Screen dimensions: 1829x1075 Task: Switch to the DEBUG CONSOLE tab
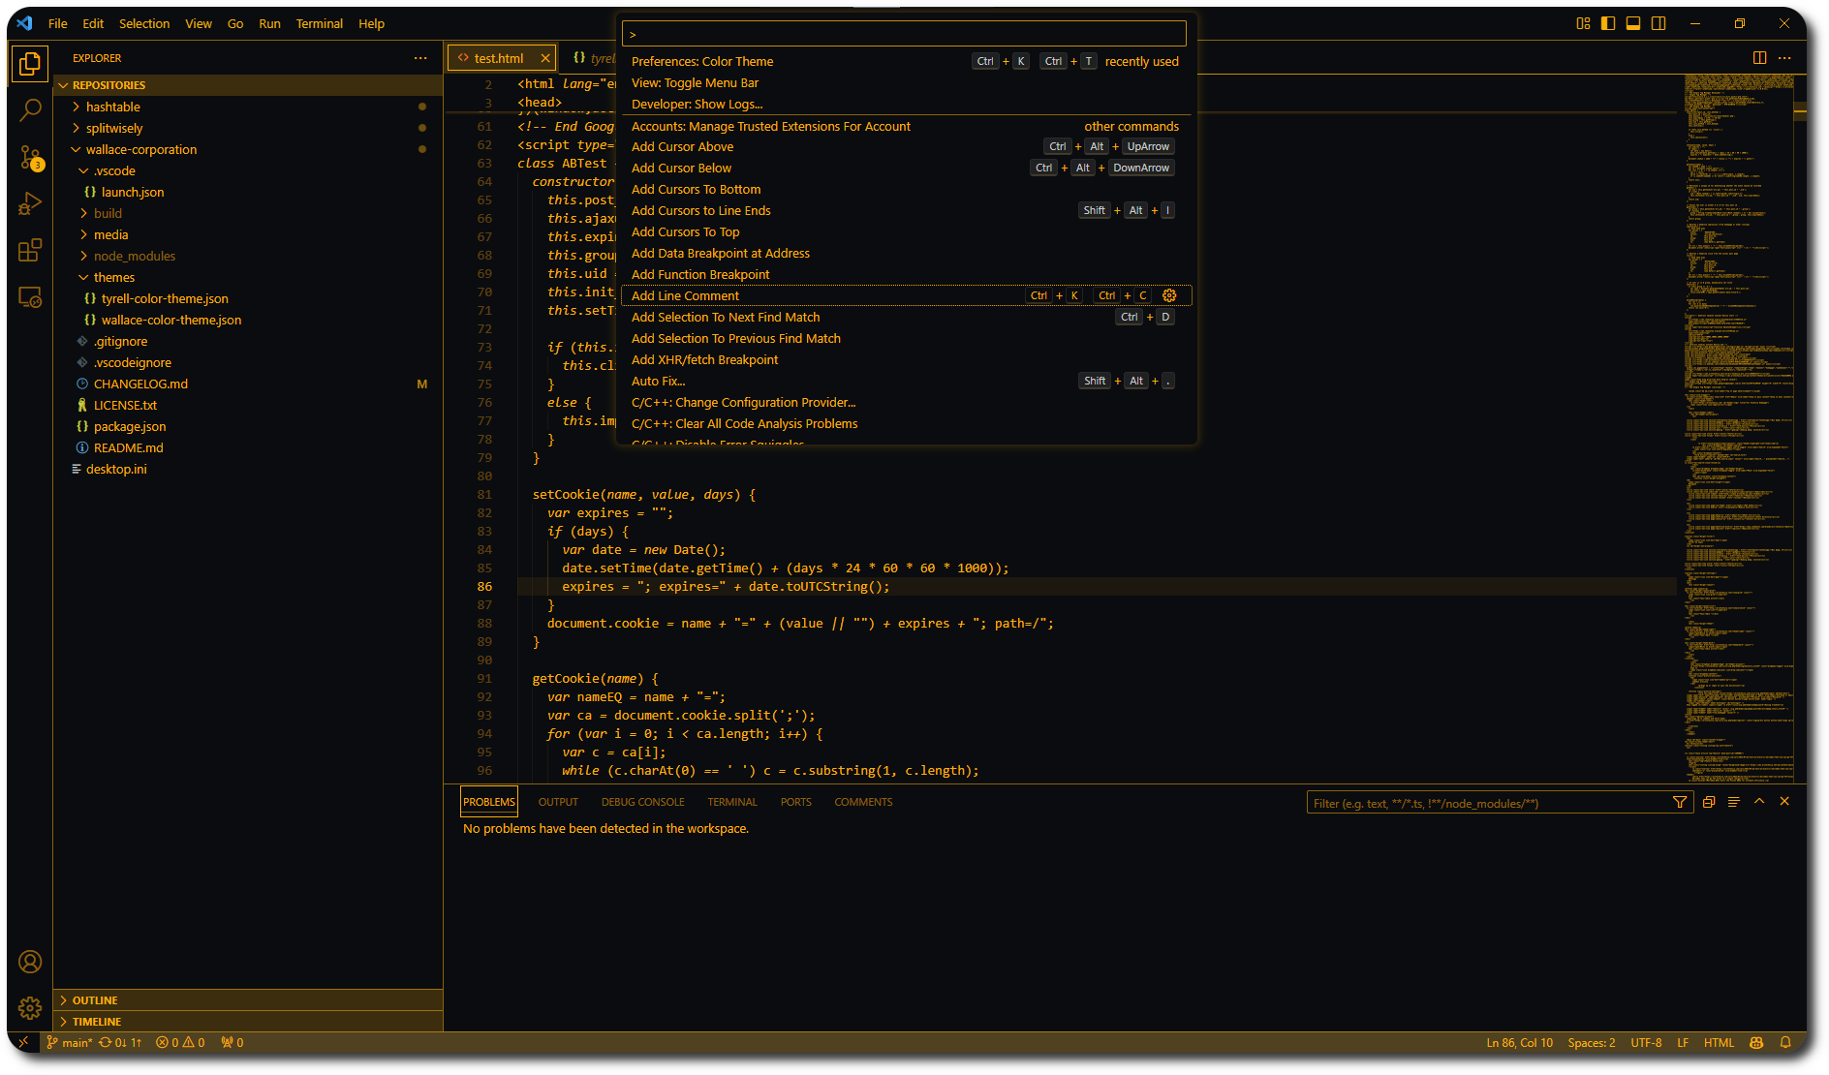pos(642,802)
